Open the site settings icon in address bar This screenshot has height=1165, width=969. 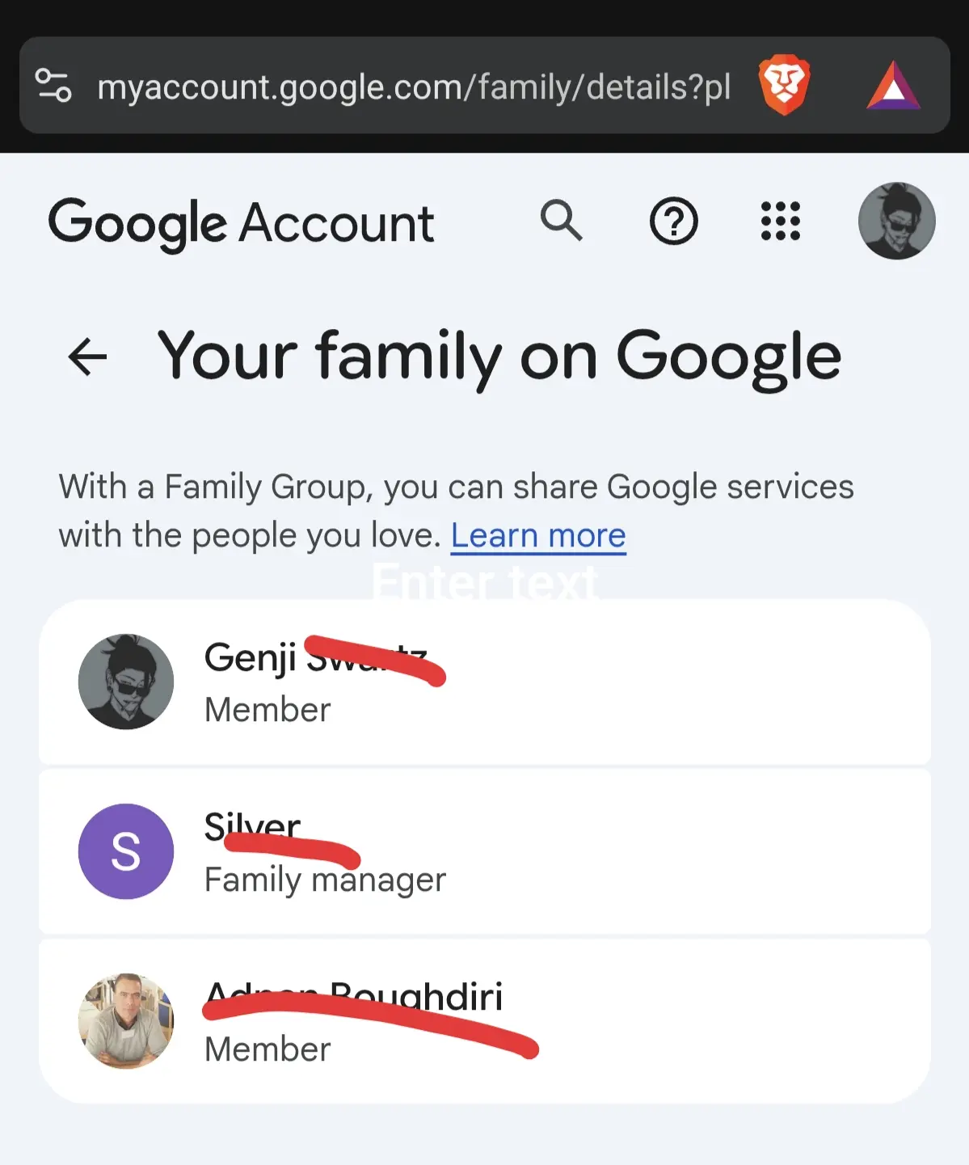click(53, 86)
